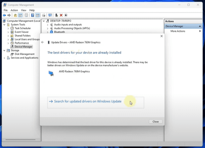Screen dimensions: 205x148
Task: Select Event Viewer in the tree
Action: [23, 32]
